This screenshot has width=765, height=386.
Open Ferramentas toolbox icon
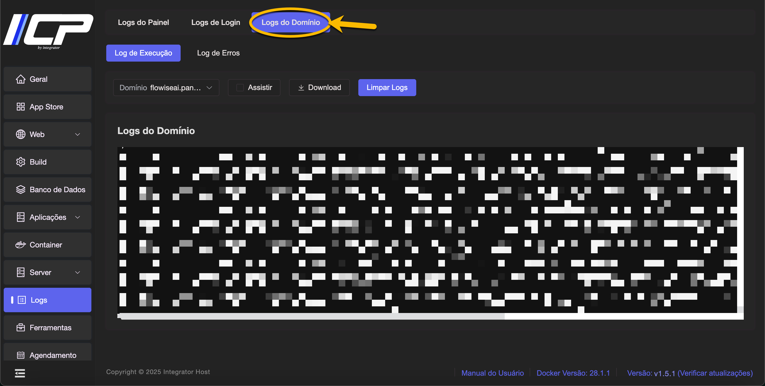(x=20, y=328)
